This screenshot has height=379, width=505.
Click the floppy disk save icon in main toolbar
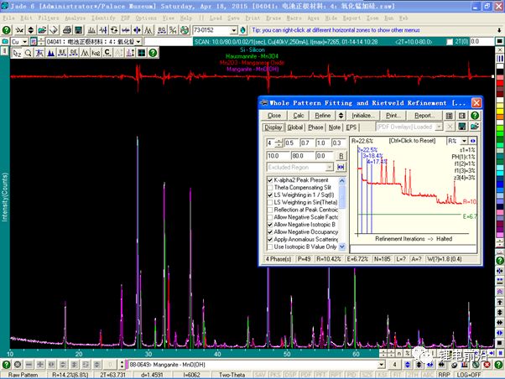79,30
